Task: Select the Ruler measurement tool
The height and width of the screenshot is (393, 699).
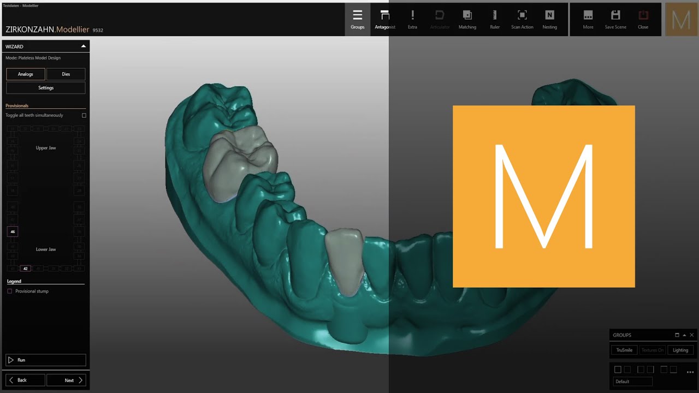Action: coord(495,20)
